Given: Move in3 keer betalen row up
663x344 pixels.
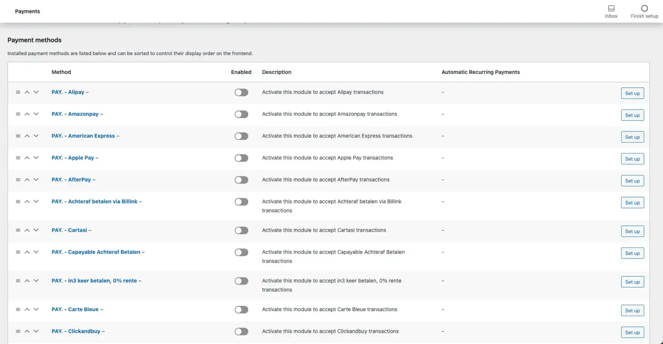Looking at the screenshot, I should tap(27, 280).
